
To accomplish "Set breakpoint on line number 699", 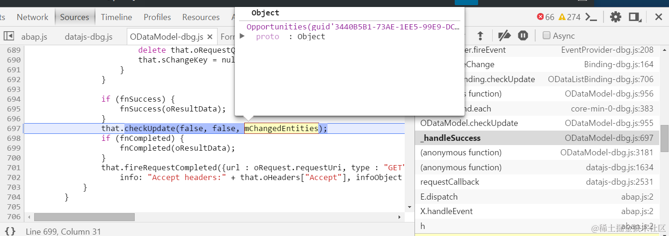I will click(x=14, y=148).
